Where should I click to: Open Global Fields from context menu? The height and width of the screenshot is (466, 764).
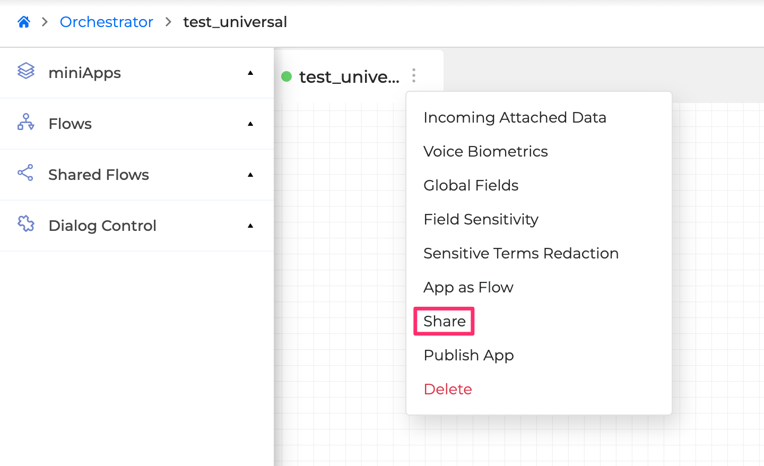(x=471, y=185)
